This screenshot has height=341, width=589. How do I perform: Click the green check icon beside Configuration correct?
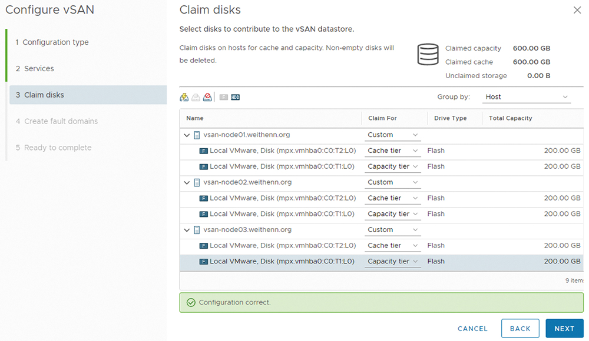(191, 302)
